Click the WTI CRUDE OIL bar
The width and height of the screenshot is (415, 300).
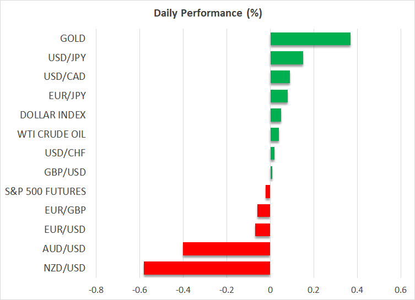click(274, 134)
